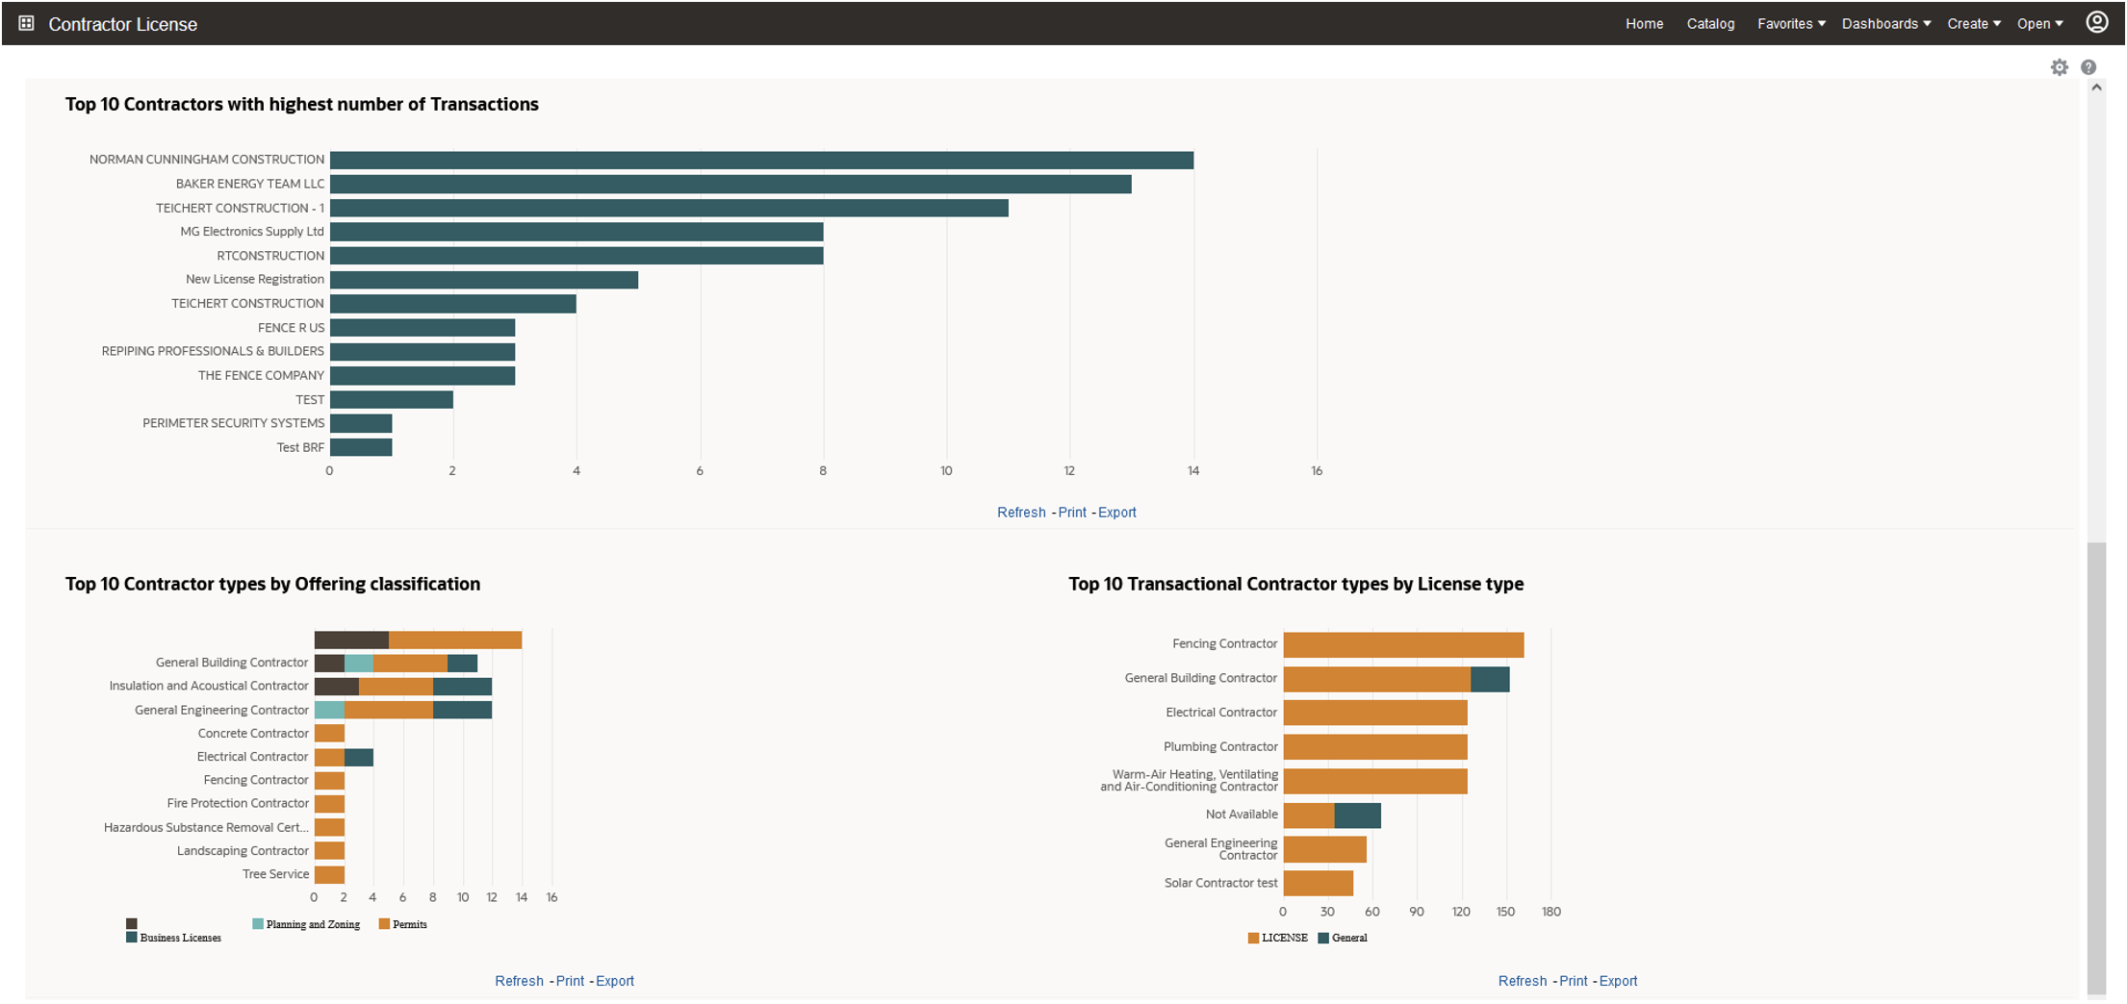Click the Refresh link under license chart
This screenshot has width=2127, height=1004.
pos(1522,980)
